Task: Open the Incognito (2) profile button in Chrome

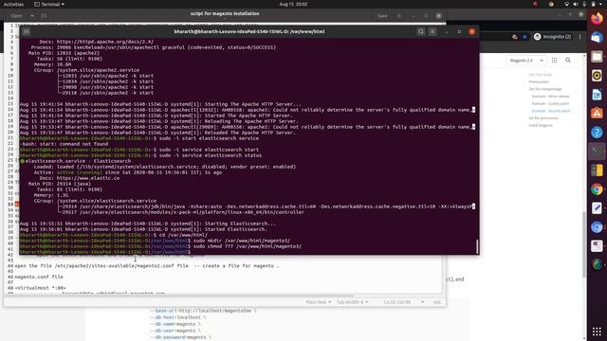Action: (552, 37)
